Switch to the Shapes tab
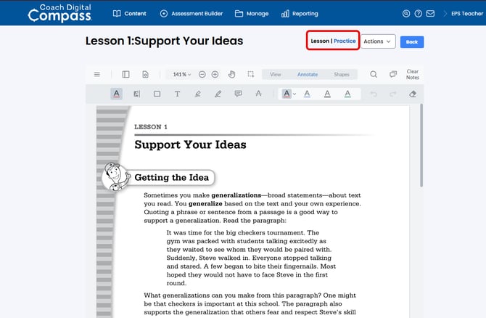 [341, 74]
